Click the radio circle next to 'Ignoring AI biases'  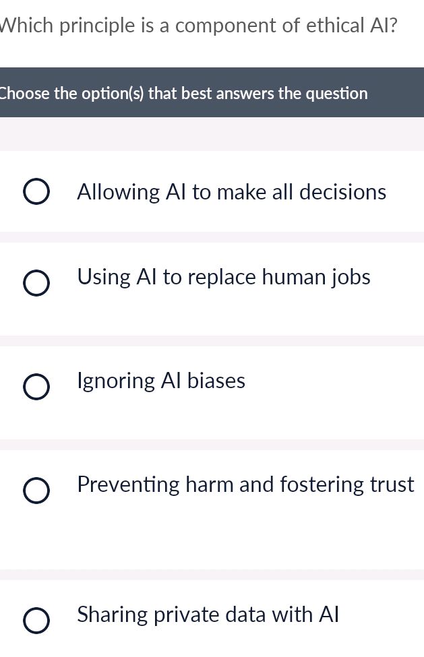[36, 387]
